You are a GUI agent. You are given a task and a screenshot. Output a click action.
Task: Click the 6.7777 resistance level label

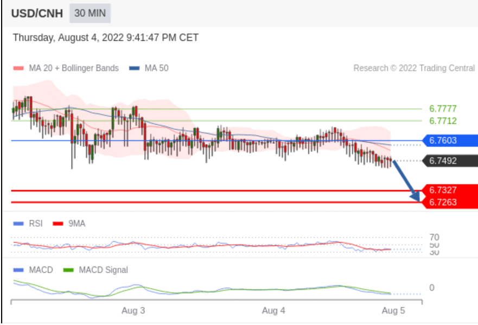click(x=443, y=109)
